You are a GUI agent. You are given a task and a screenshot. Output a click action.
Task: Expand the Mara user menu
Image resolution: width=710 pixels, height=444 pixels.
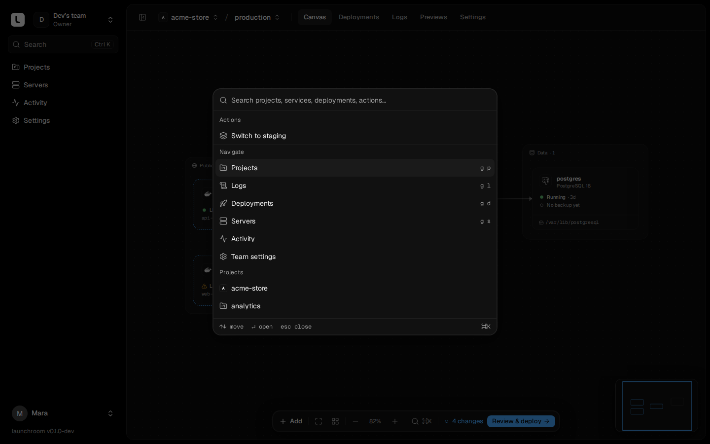tap(63, 413)
